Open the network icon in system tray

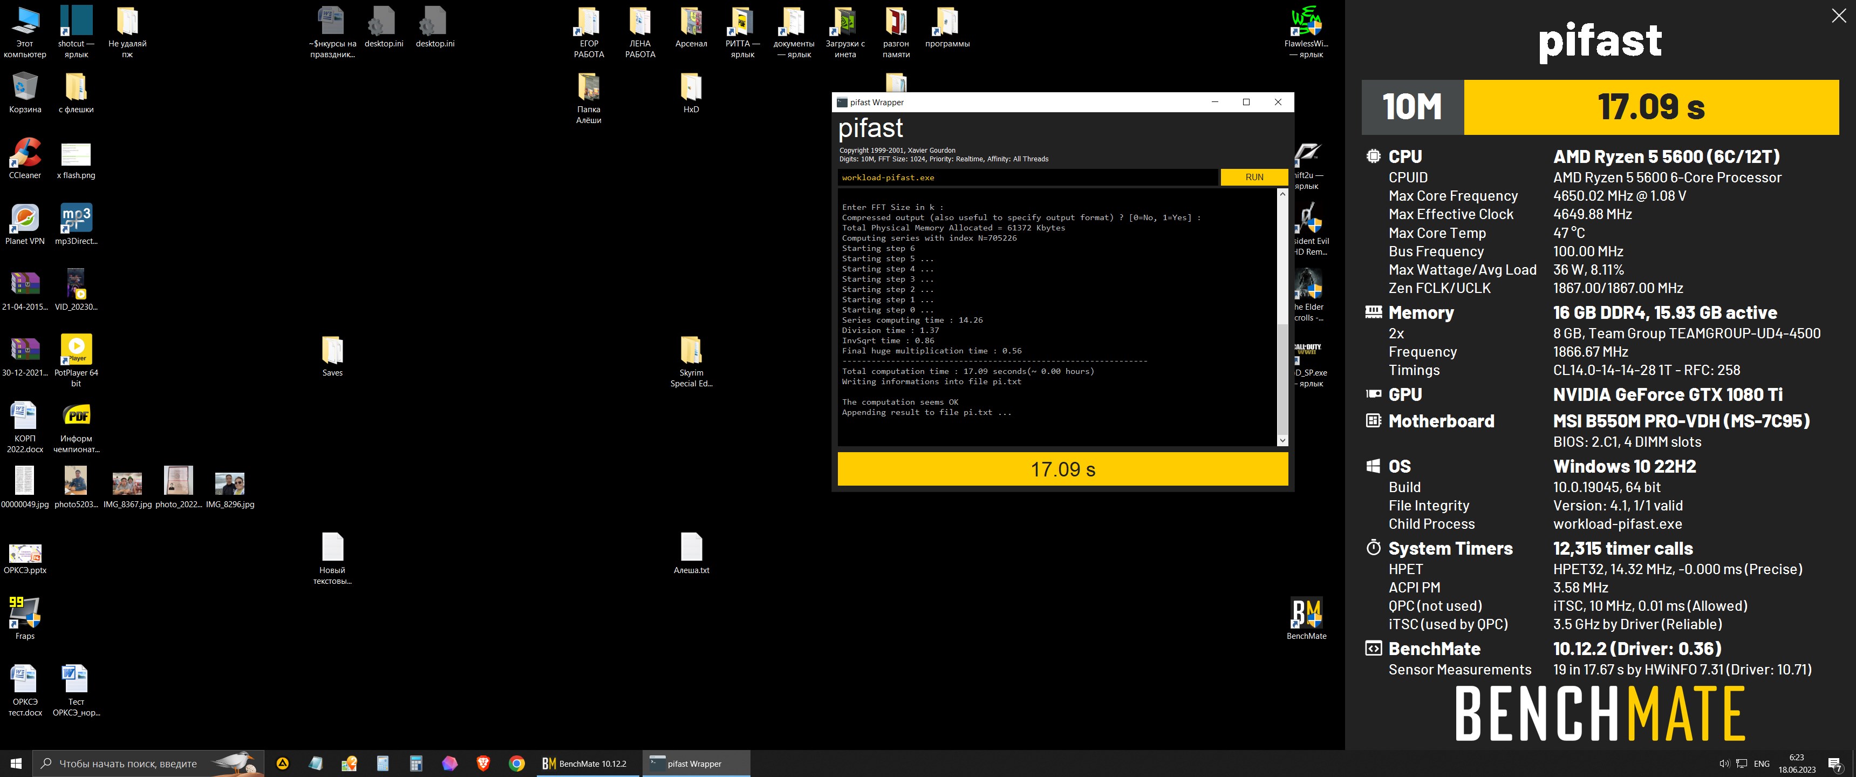(x=1742, y=764)
